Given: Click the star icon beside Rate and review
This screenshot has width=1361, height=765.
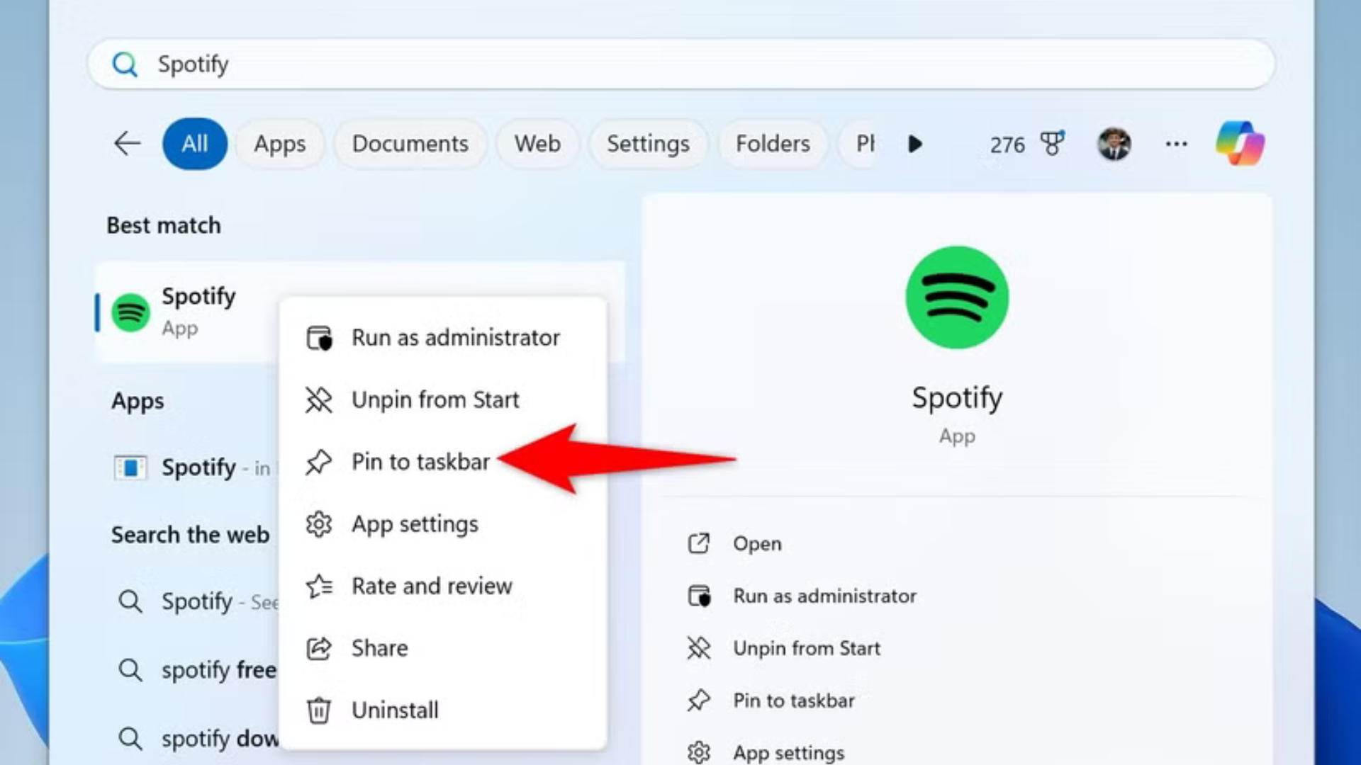Looking at the screenshot, I should pyautogui.click(x=319, y=586).
